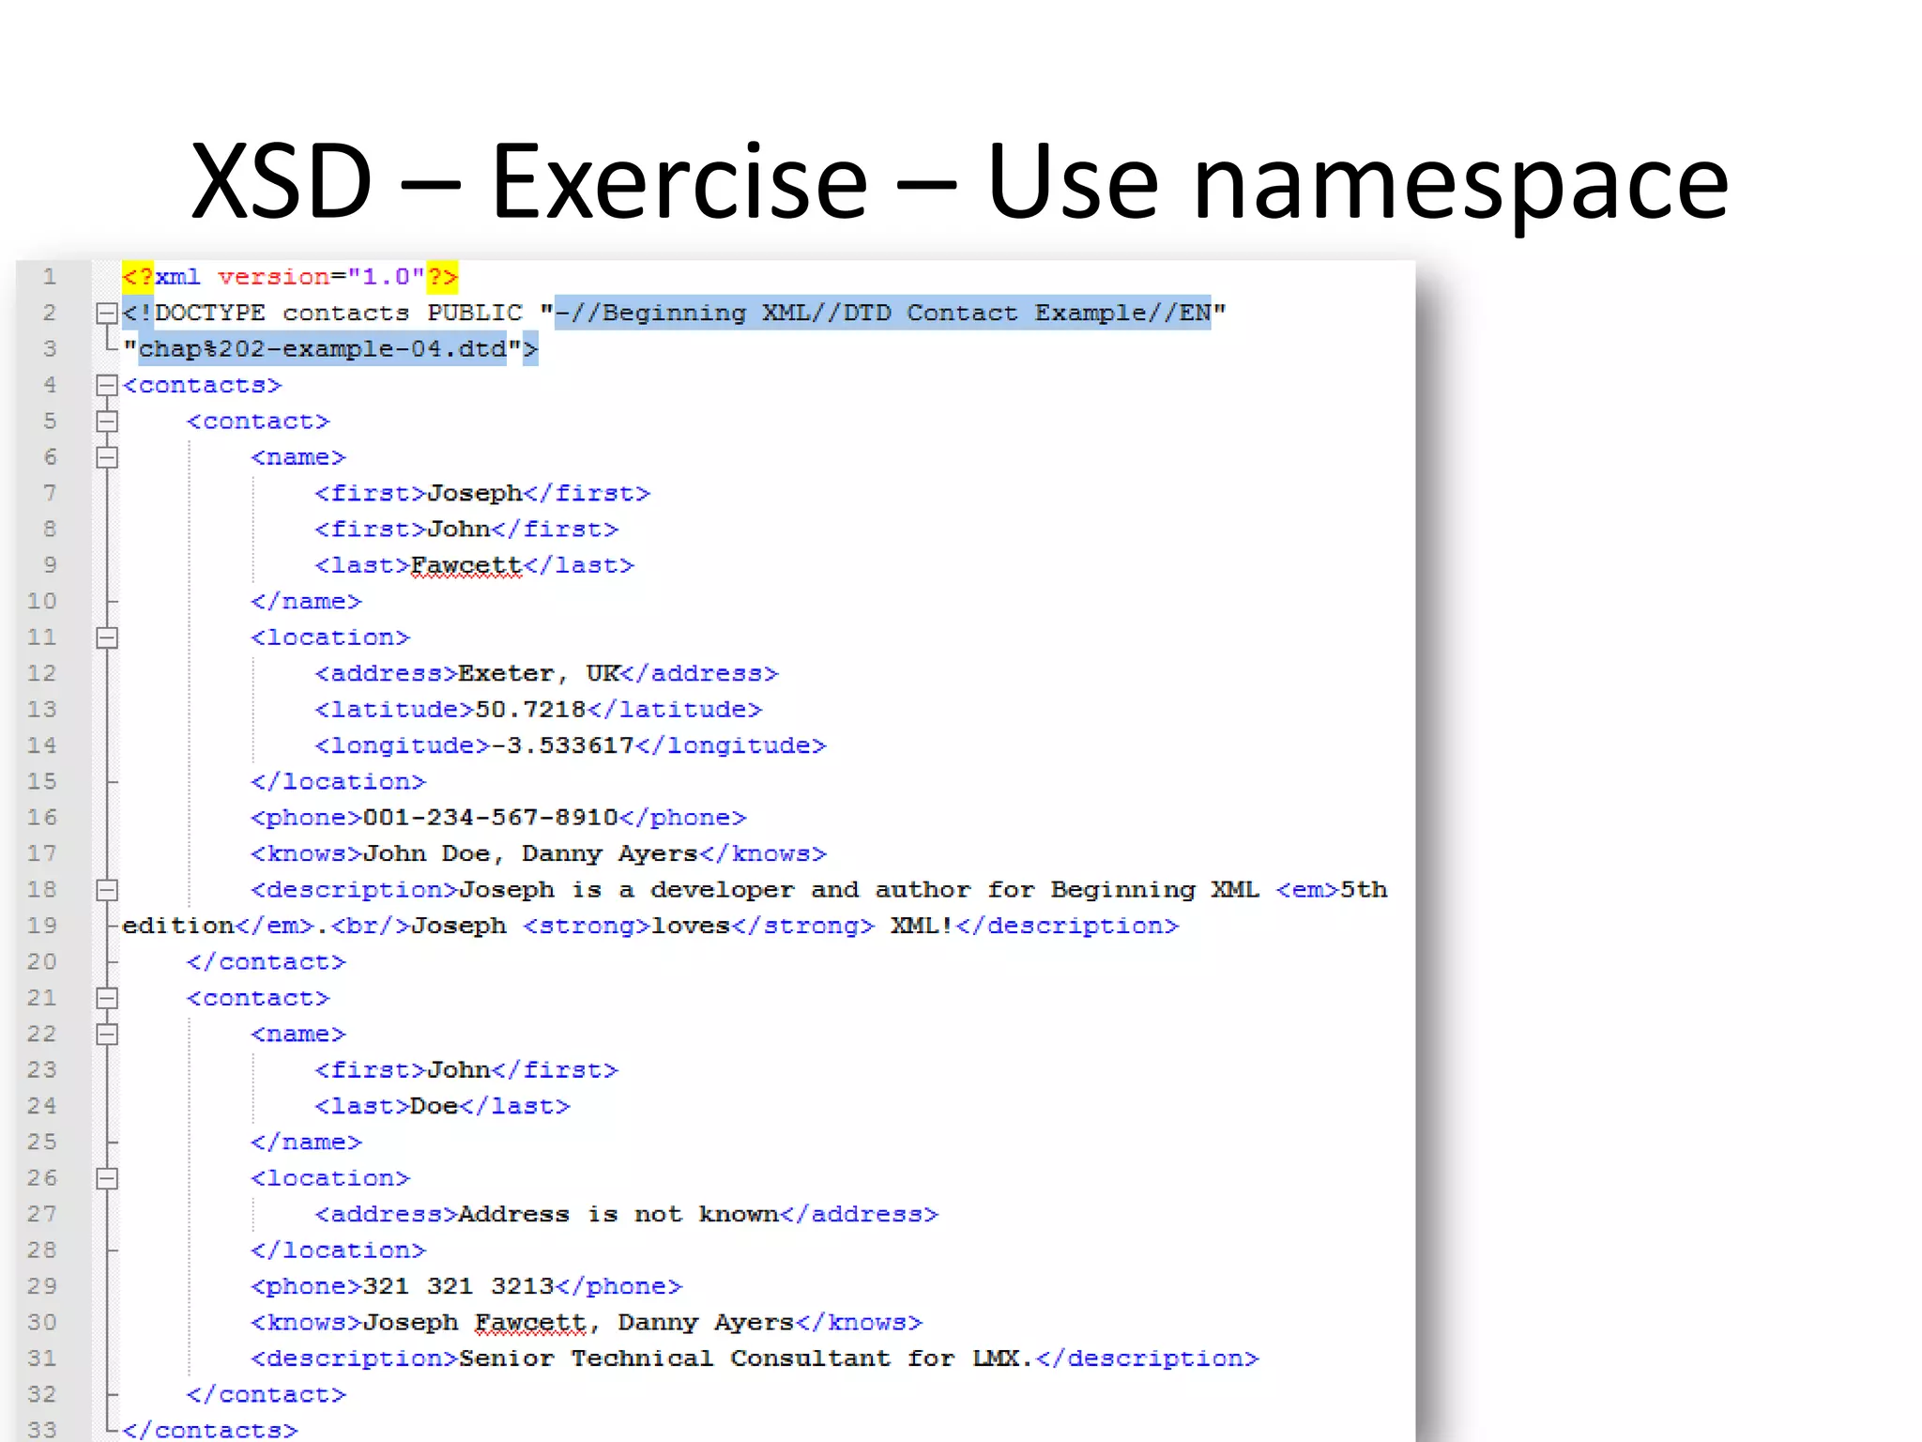This screenshot has width=1922, height=1442.
Task: Click the closing </location> tag on line 15
Action: [x=339, y=782]
